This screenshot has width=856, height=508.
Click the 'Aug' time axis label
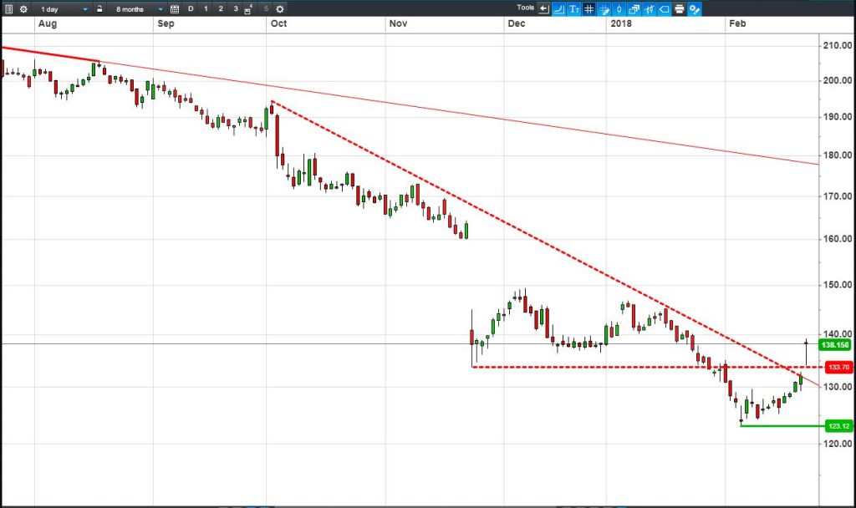48,23
